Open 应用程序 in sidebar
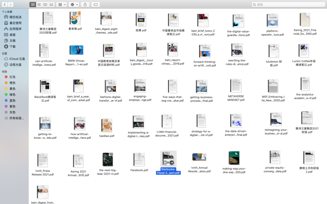The height and width of the screenshot is (204, 327). [x=15, y=29]
